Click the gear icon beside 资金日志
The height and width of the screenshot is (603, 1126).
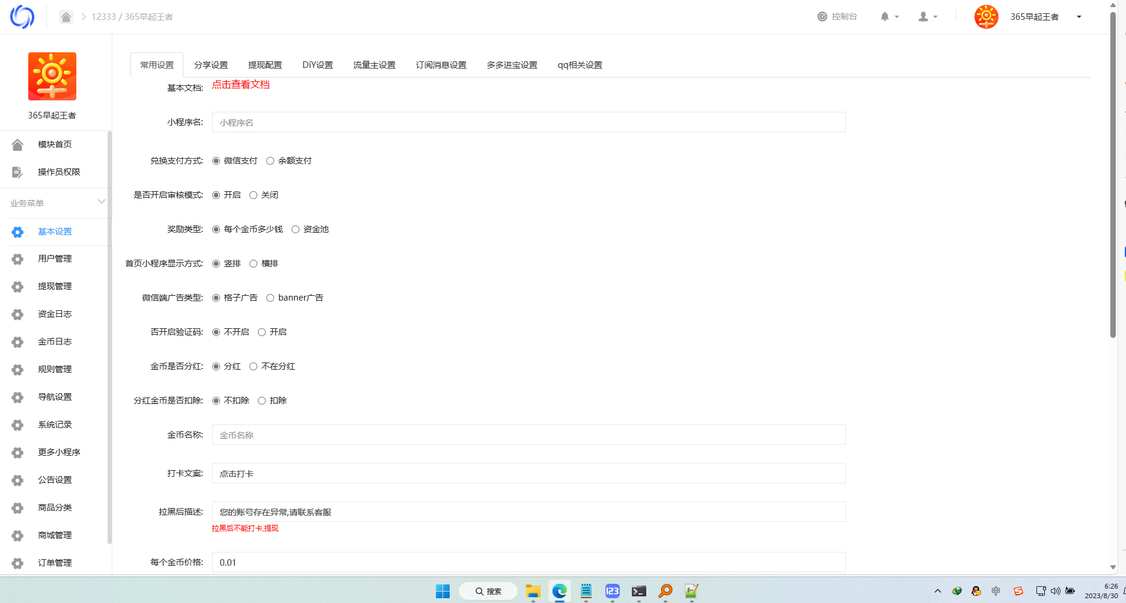pyautogui.click(x=17, y=314)
